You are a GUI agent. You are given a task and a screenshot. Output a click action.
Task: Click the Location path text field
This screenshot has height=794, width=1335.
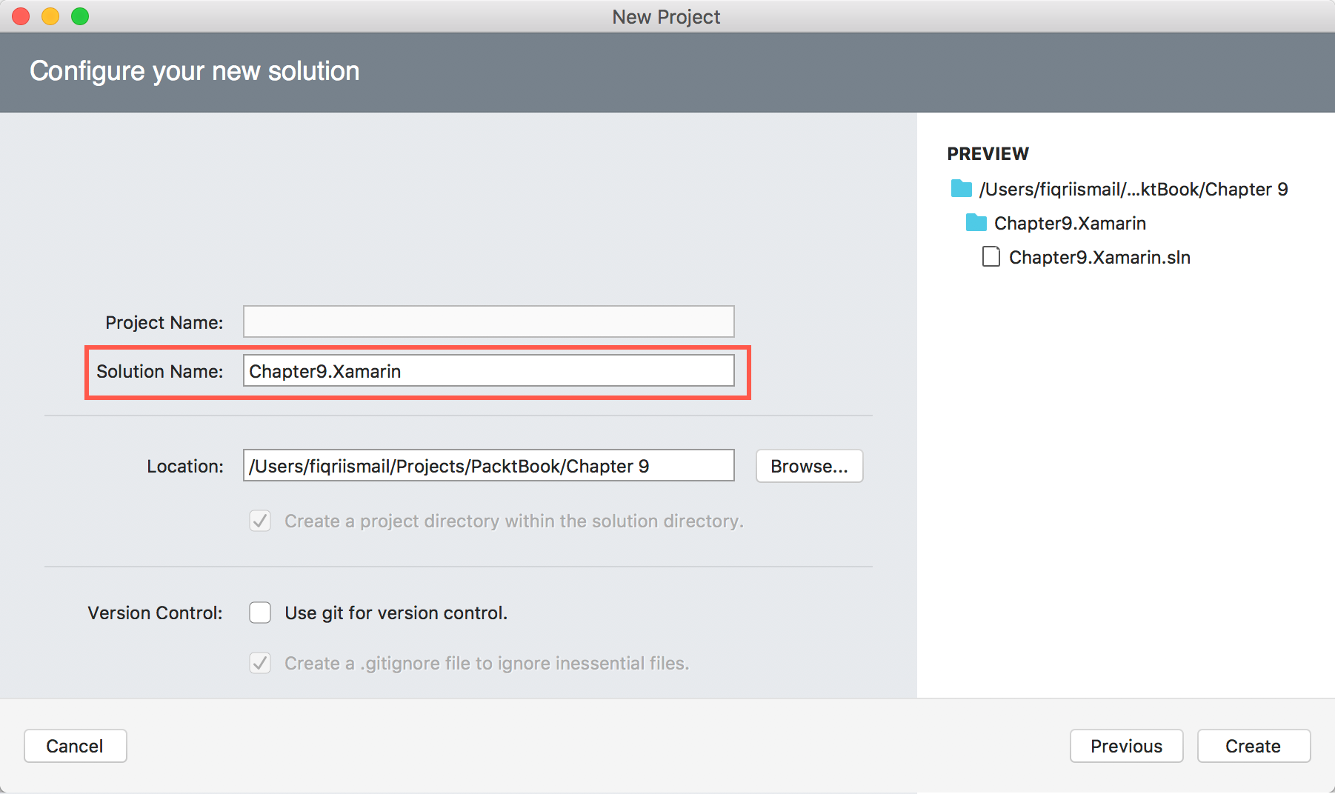(488, 466)
